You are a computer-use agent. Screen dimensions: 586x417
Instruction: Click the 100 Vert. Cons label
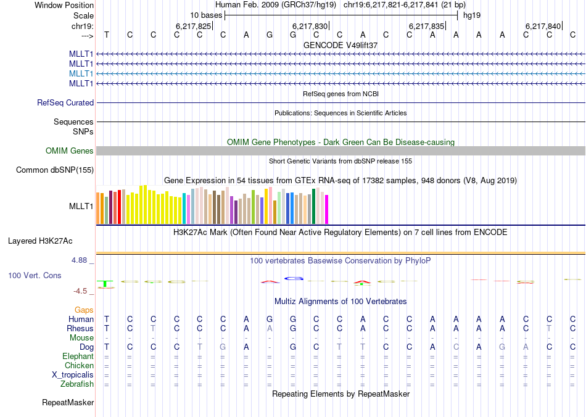[x=35, y=275]
